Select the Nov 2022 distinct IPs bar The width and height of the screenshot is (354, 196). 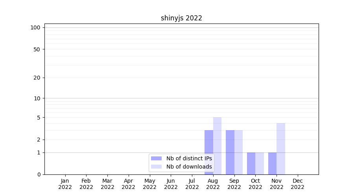tap(272, 163)
